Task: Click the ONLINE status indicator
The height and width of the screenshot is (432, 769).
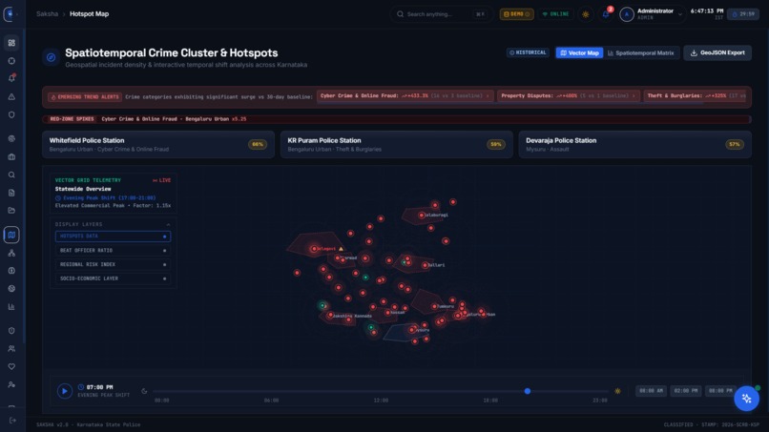Action: coord(555,14)
